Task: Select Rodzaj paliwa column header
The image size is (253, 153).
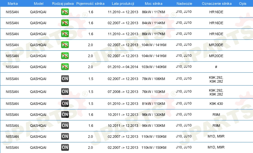Action: click(63, 4)
